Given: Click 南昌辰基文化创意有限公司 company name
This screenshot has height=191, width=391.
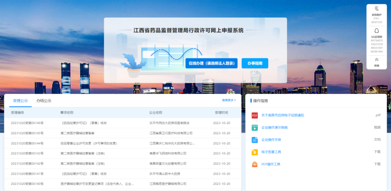Looking at the screenshot, I should (x=168, y=163).
